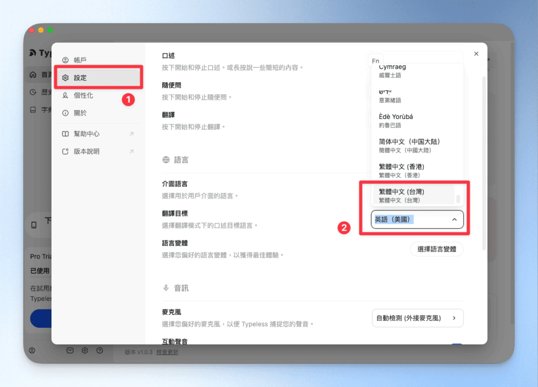Select the 設定 gear icon in sidebar
The width and height of the screenshot is (538, 387).
(x=65, y=77)
